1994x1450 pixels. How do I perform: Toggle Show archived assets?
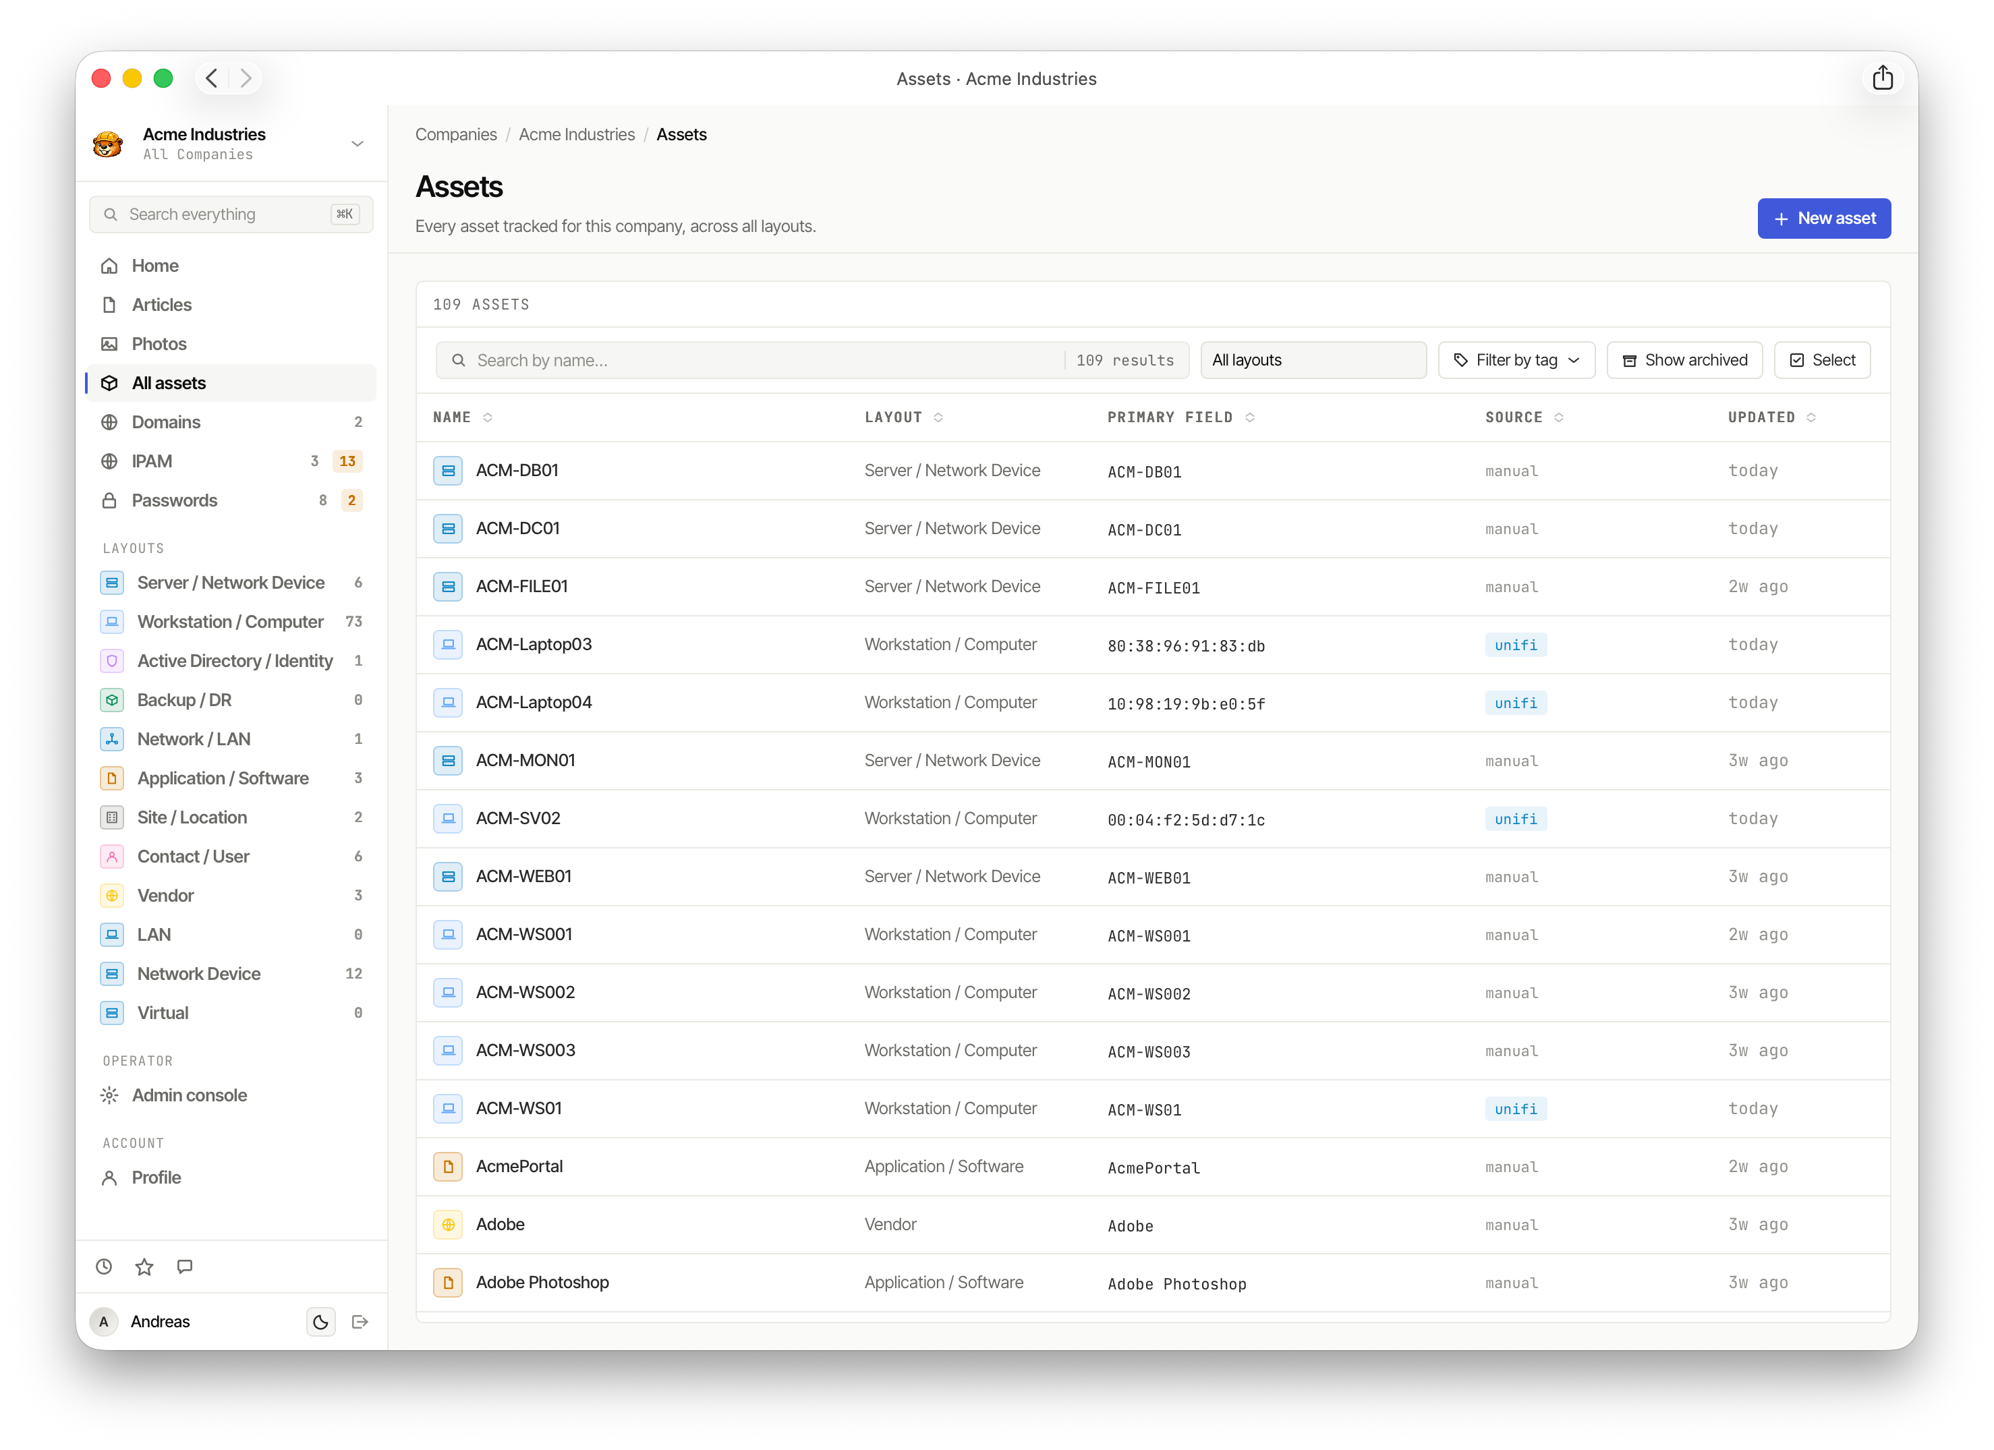click(1684, 360)
